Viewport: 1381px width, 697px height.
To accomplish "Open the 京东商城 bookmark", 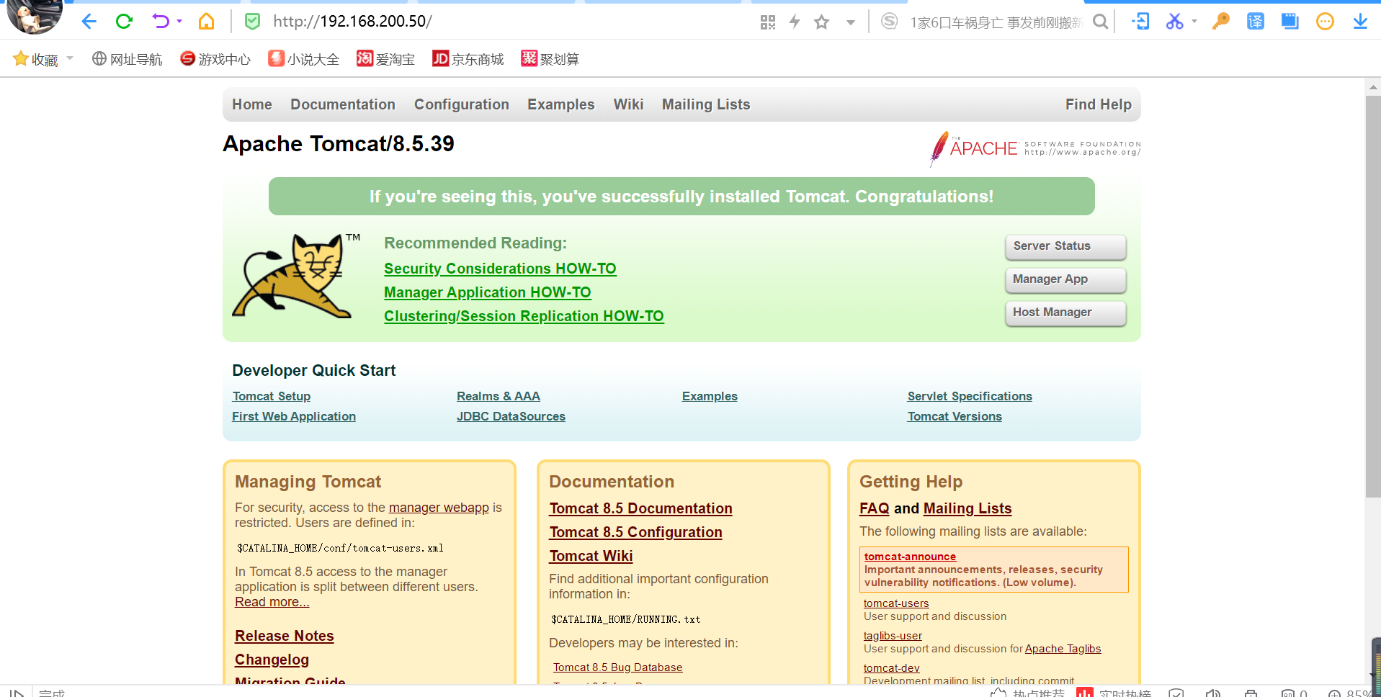I will [468, 59].
